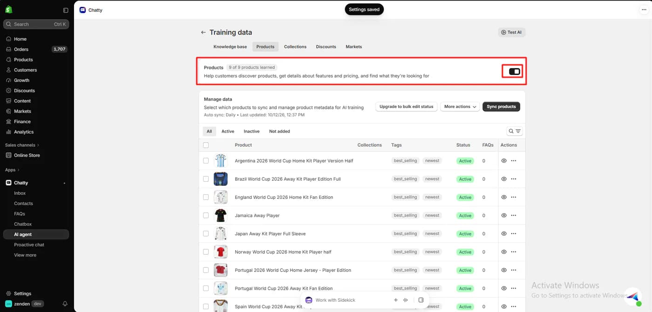Viewport: 652px width, 312px height.
Task: Go to Customers section
Action: tap(25, 70)
